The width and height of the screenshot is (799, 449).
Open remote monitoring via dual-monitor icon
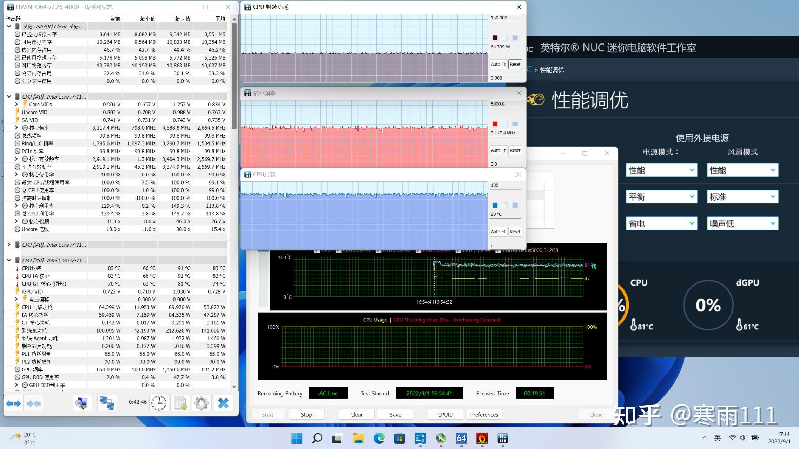click(106, 403)
